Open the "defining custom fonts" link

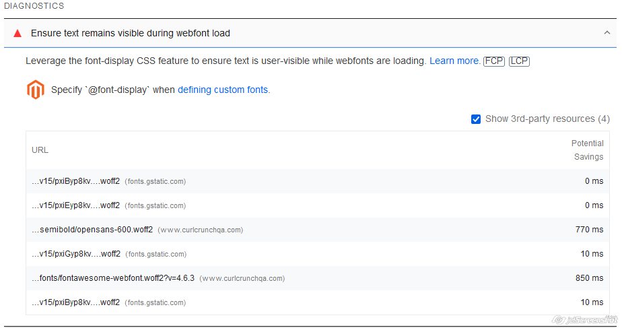(x=223, y=90)
